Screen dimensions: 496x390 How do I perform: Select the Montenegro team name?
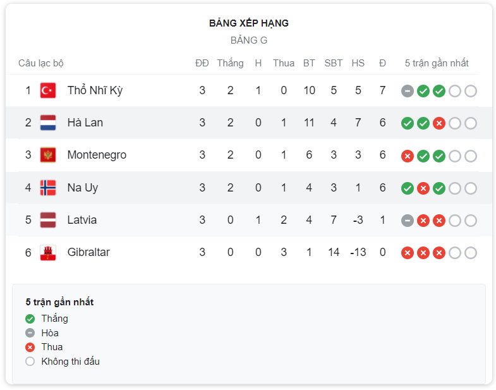pos(97,155)
